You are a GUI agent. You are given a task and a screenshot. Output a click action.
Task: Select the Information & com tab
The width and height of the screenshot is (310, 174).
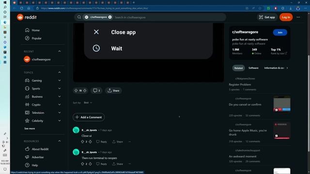tap(274, 68)
